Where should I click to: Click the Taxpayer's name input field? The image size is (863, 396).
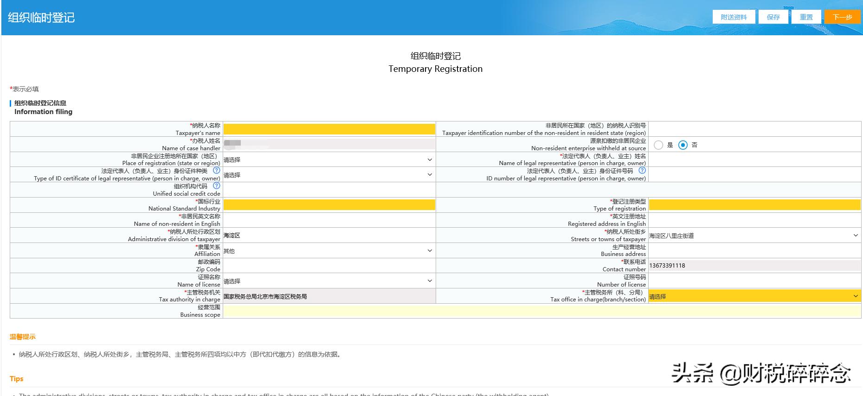(x=329, y=129)
